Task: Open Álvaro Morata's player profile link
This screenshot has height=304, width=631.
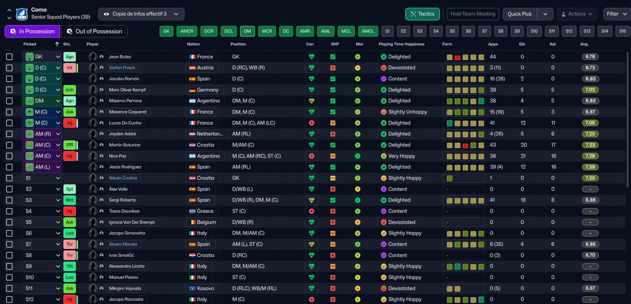Action: (123, 244)
